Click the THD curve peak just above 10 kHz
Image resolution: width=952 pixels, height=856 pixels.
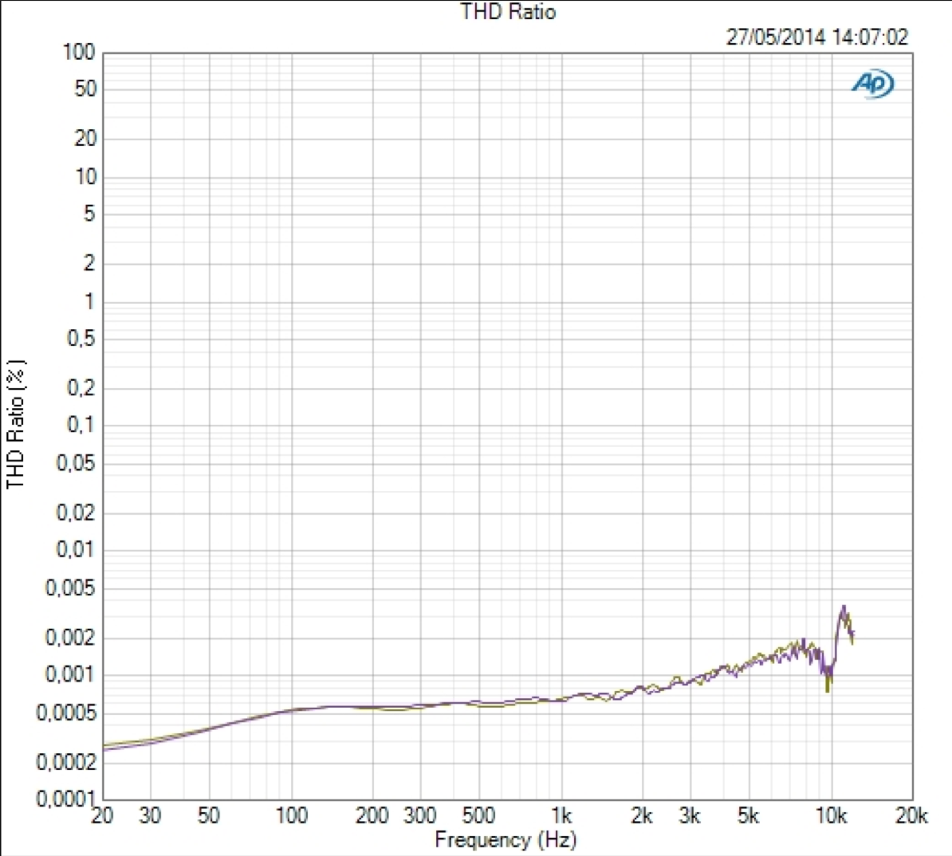844,607
